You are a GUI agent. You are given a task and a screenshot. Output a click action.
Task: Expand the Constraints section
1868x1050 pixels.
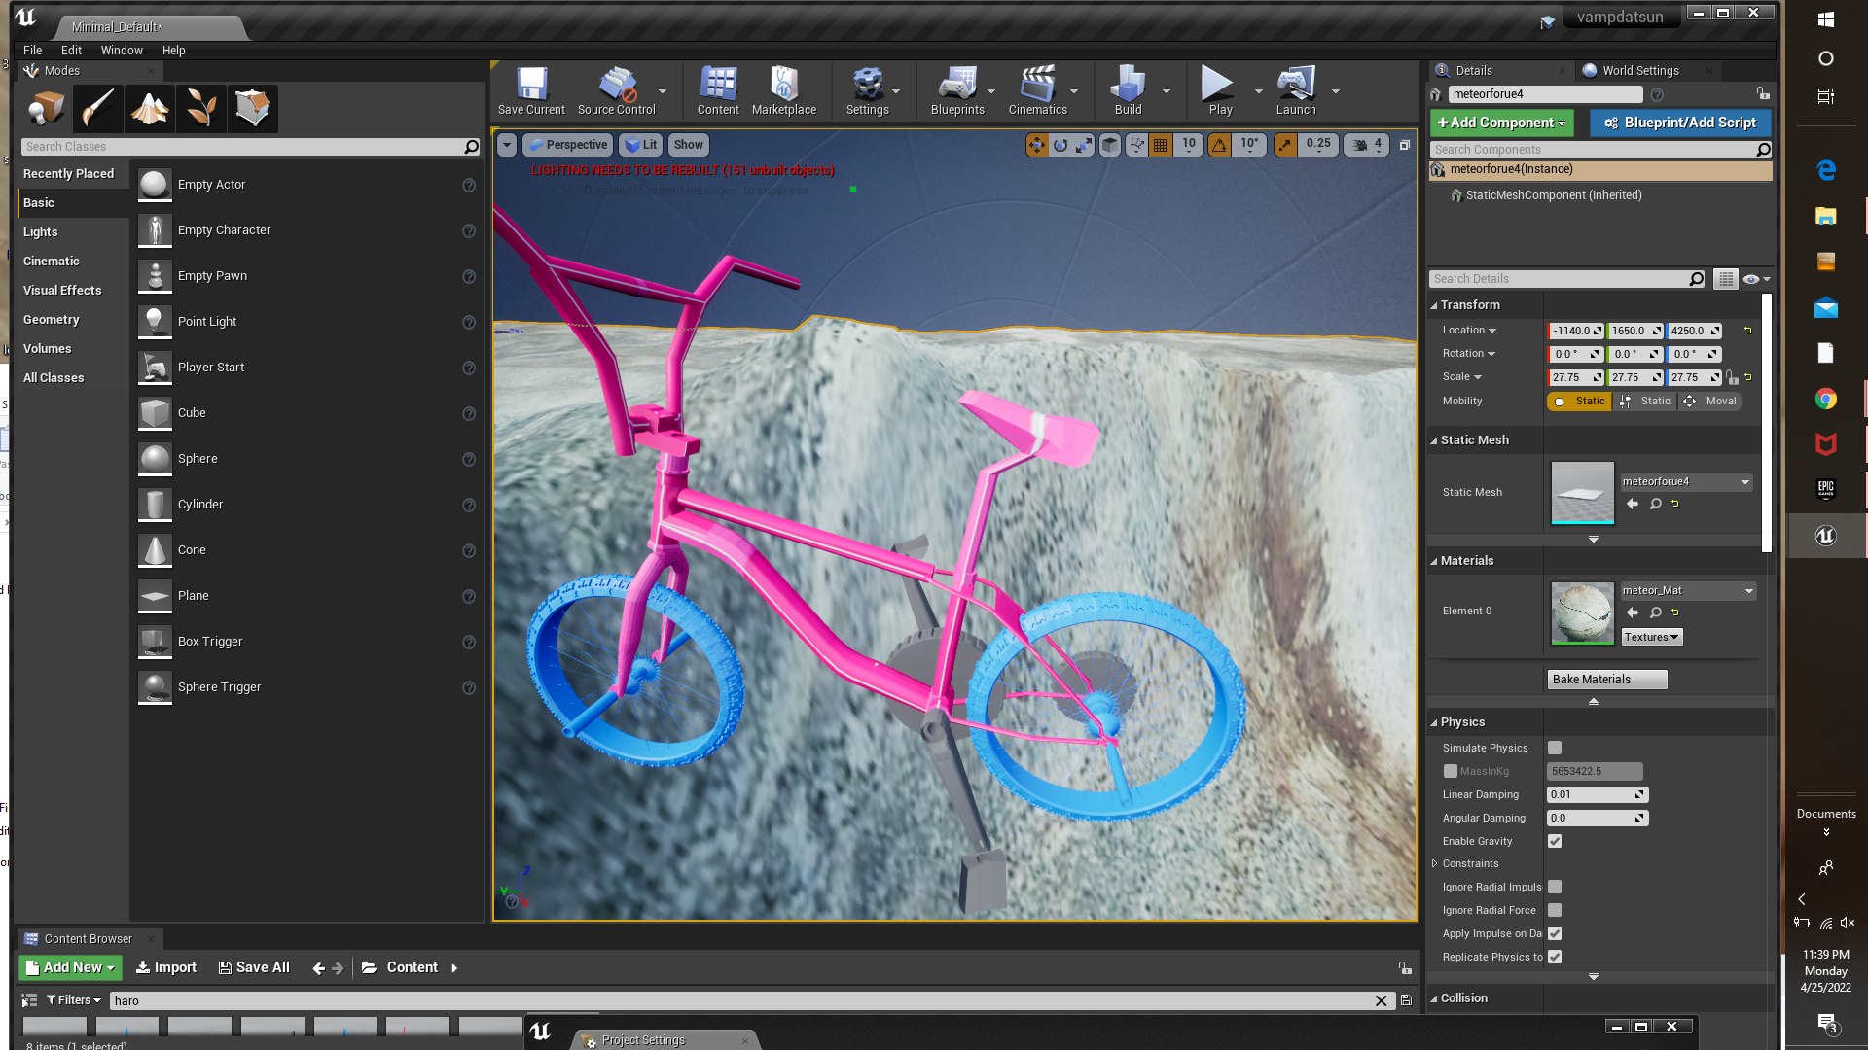[x=1434, y=863]
